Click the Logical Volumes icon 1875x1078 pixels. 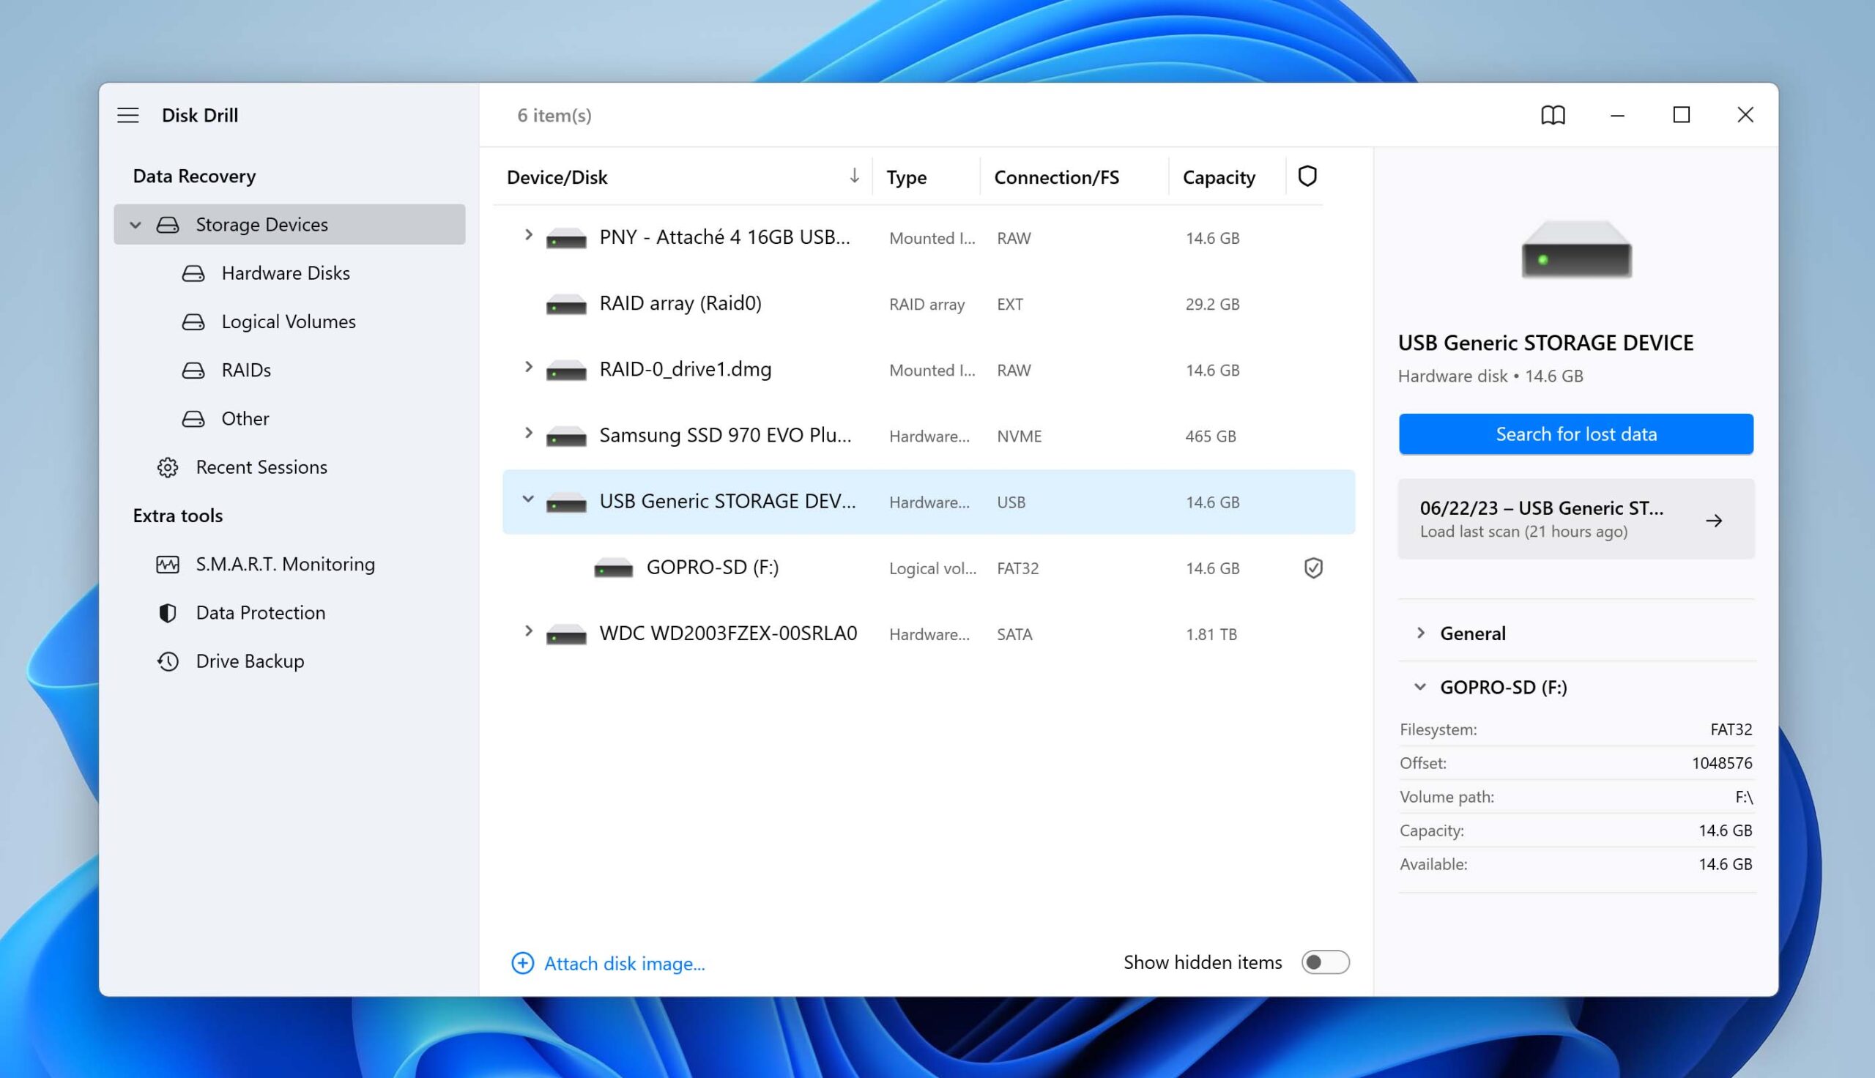point(193,321)
